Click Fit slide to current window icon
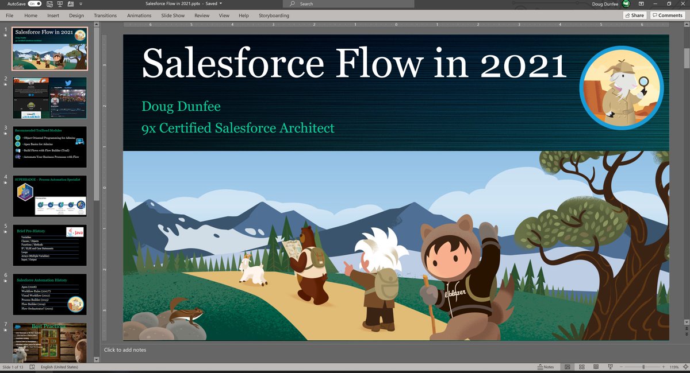The height and width of the screenshot is (373, 690). pos(685,367)
